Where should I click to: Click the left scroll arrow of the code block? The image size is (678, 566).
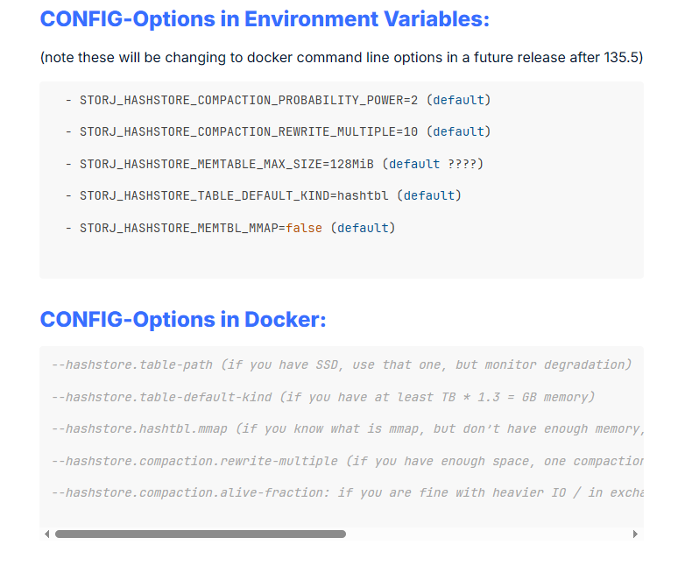[x=46, y=534]
